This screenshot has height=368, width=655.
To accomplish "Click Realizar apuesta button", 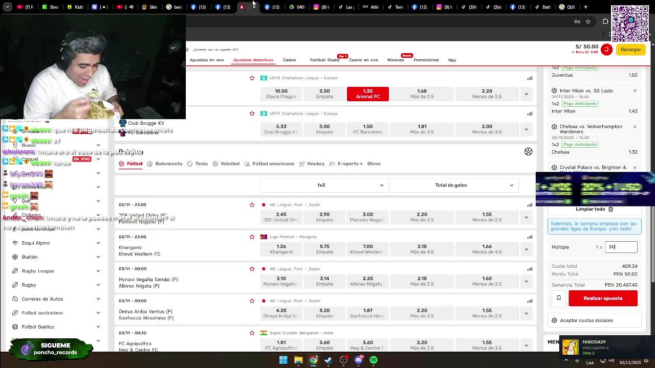I will tap(603, 298).
